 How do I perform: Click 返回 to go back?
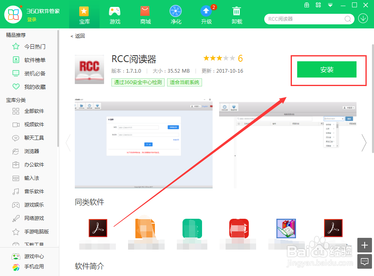(78, 36)
